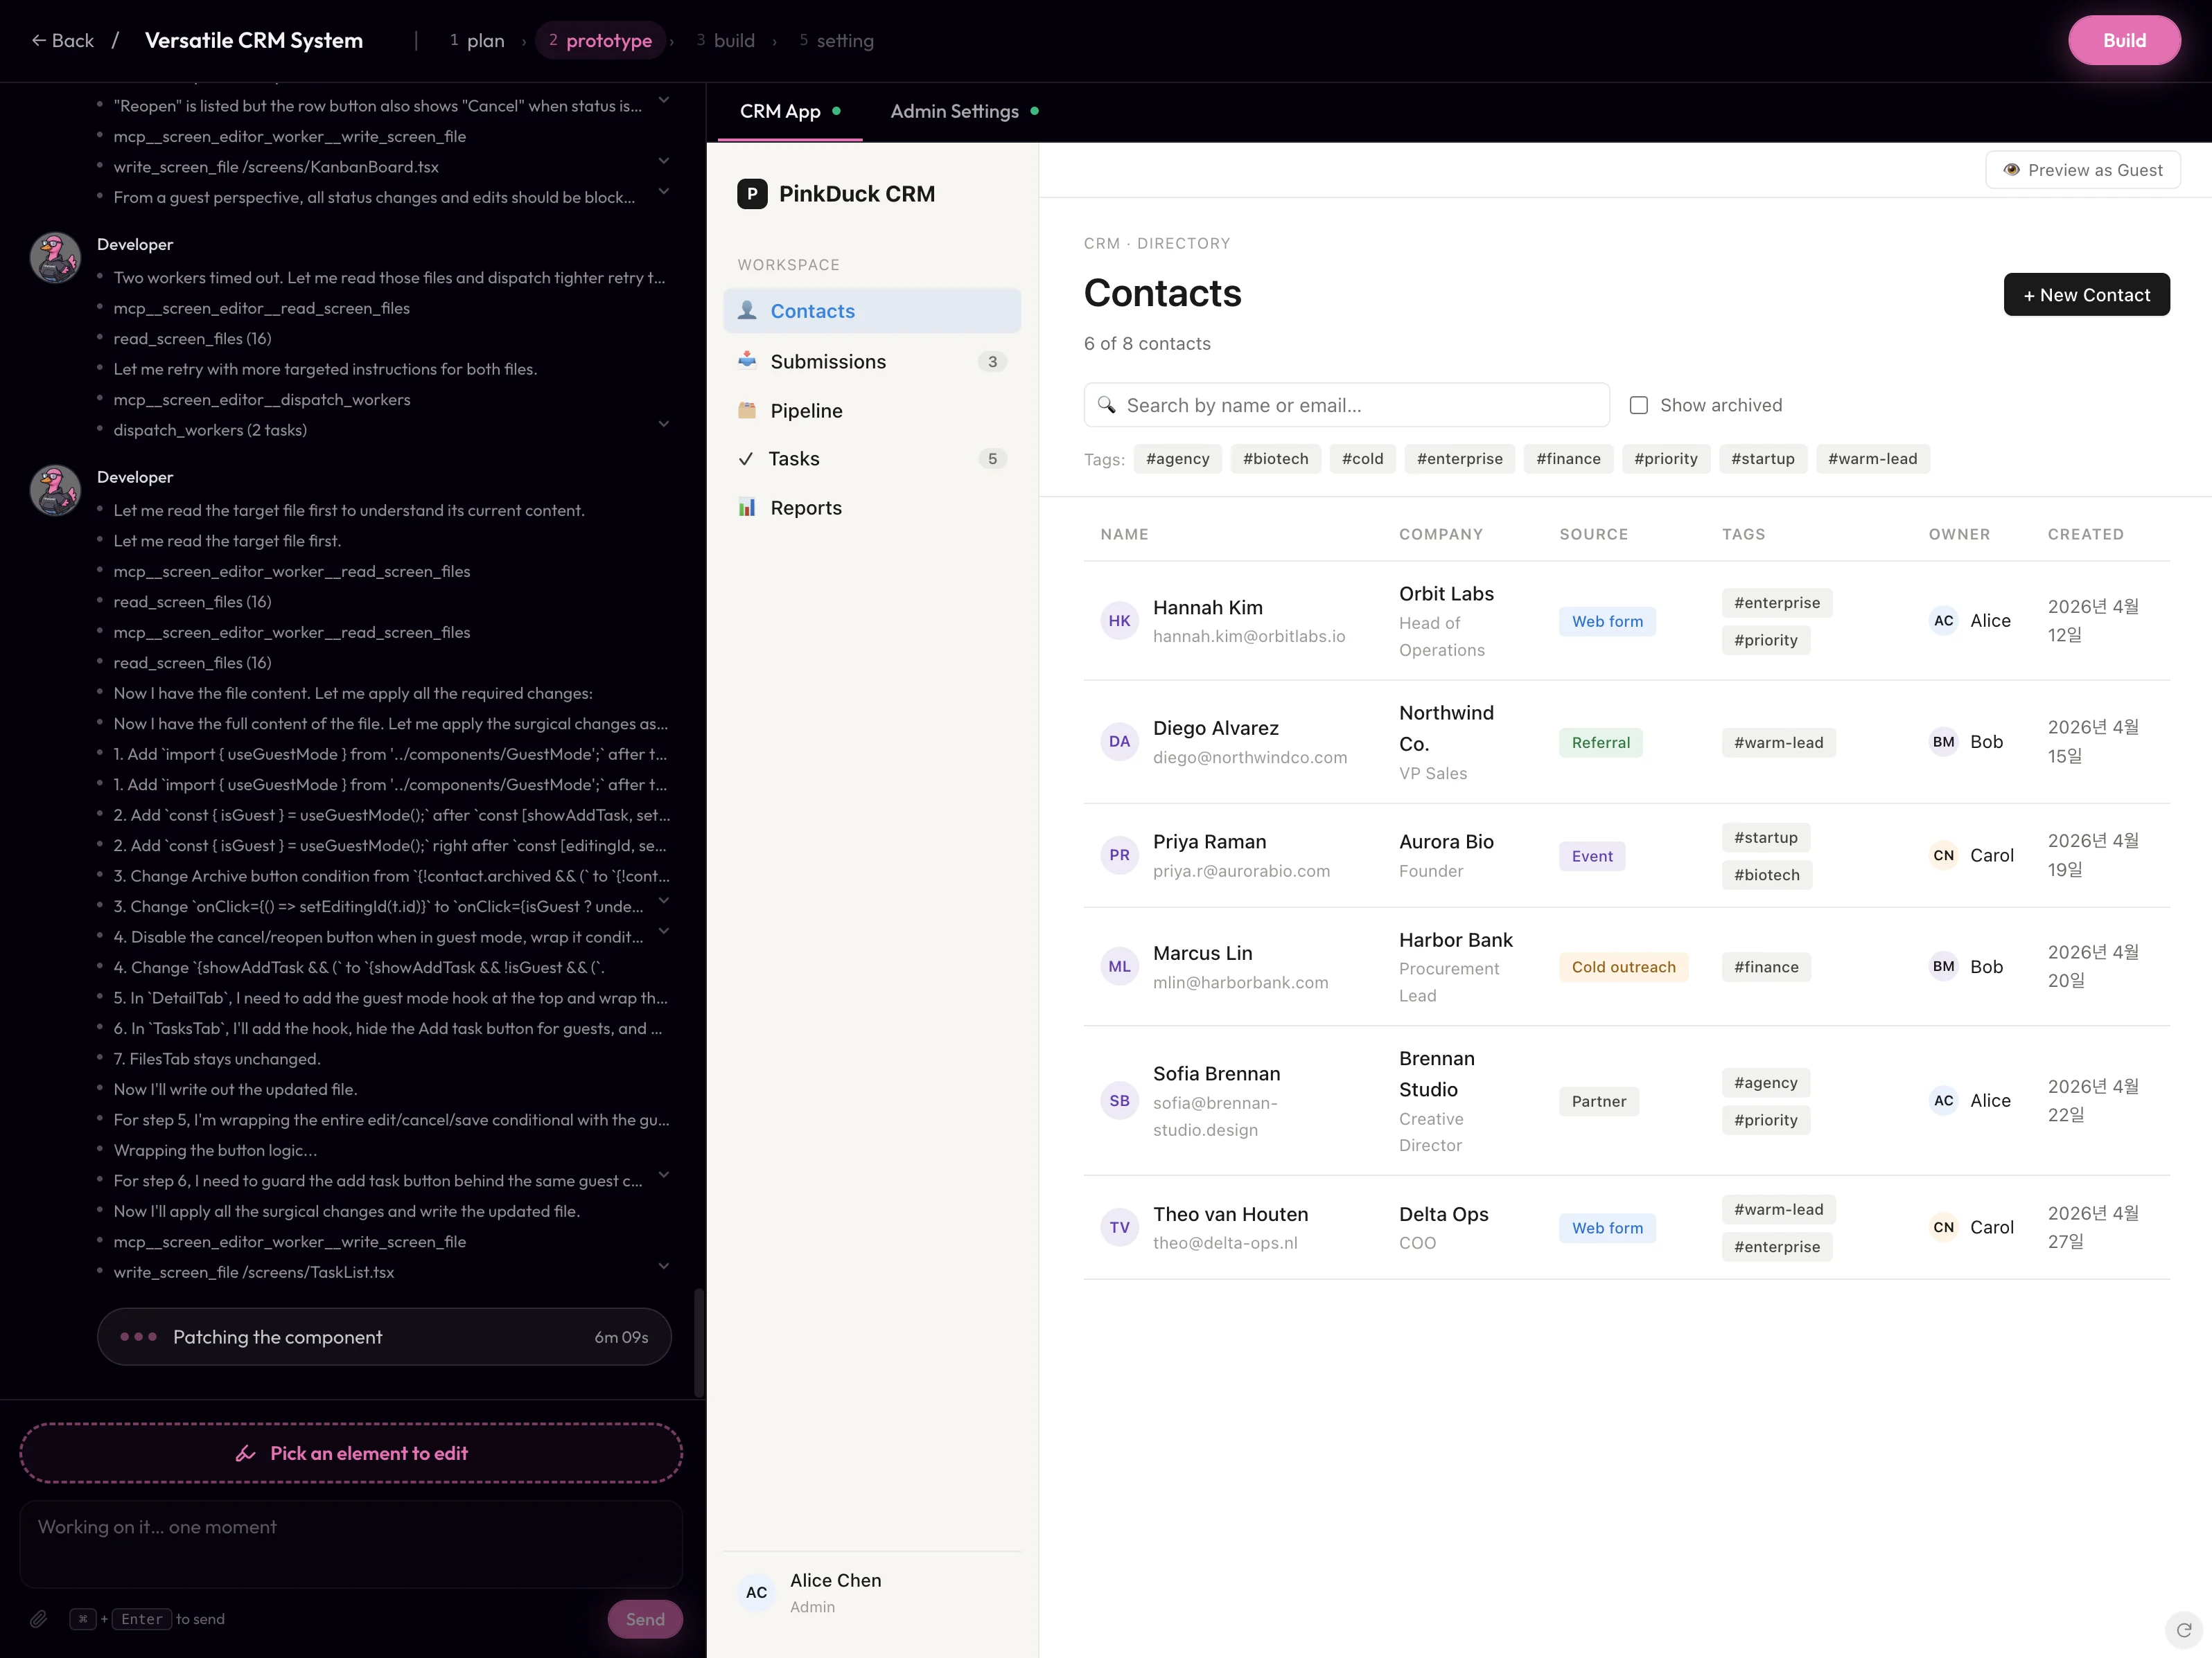Expand write_screen_file TaskList.tsx entry
Viewport: 2212px width, 1658px height.
pyautogui.click(x=663, y=1266)
